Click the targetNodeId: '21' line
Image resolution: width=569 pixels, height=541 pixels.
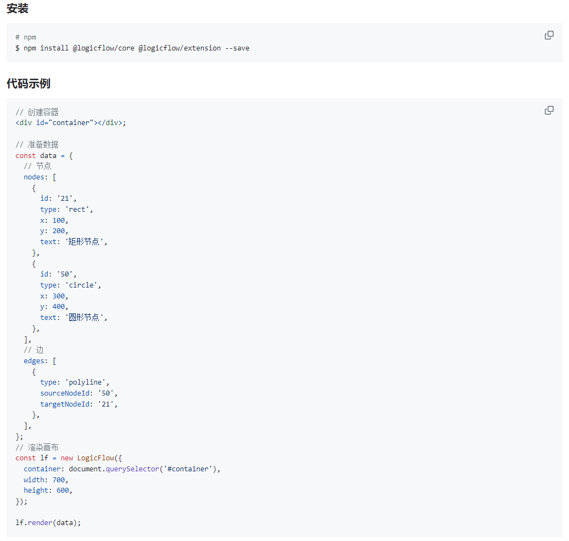tap(79, 404)
